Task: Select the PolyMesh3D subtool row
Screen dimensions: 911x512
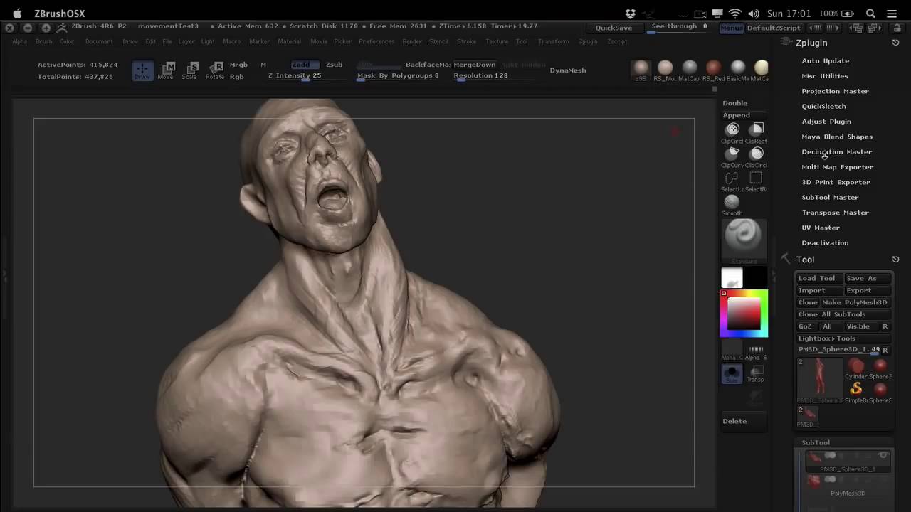Action: point(846,486)
